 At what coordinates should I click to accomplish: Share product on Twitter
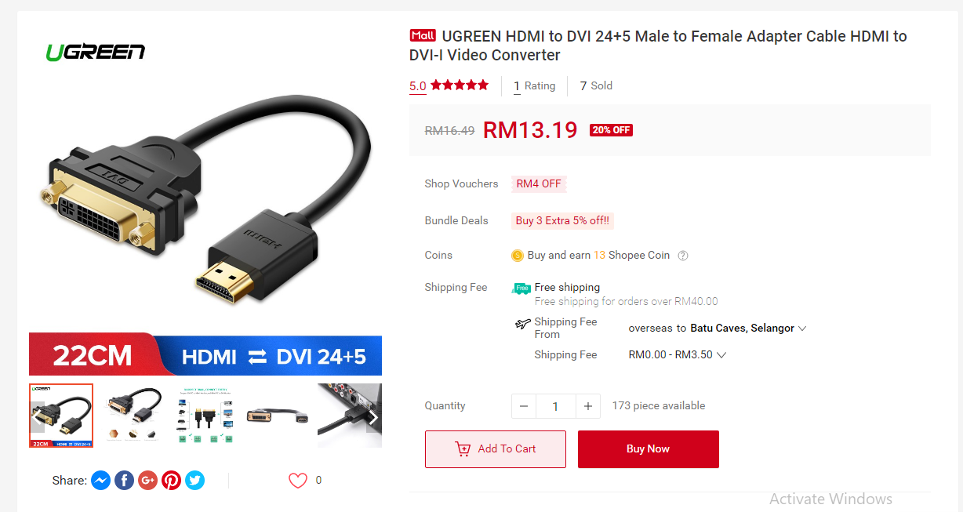click(194, 480)
